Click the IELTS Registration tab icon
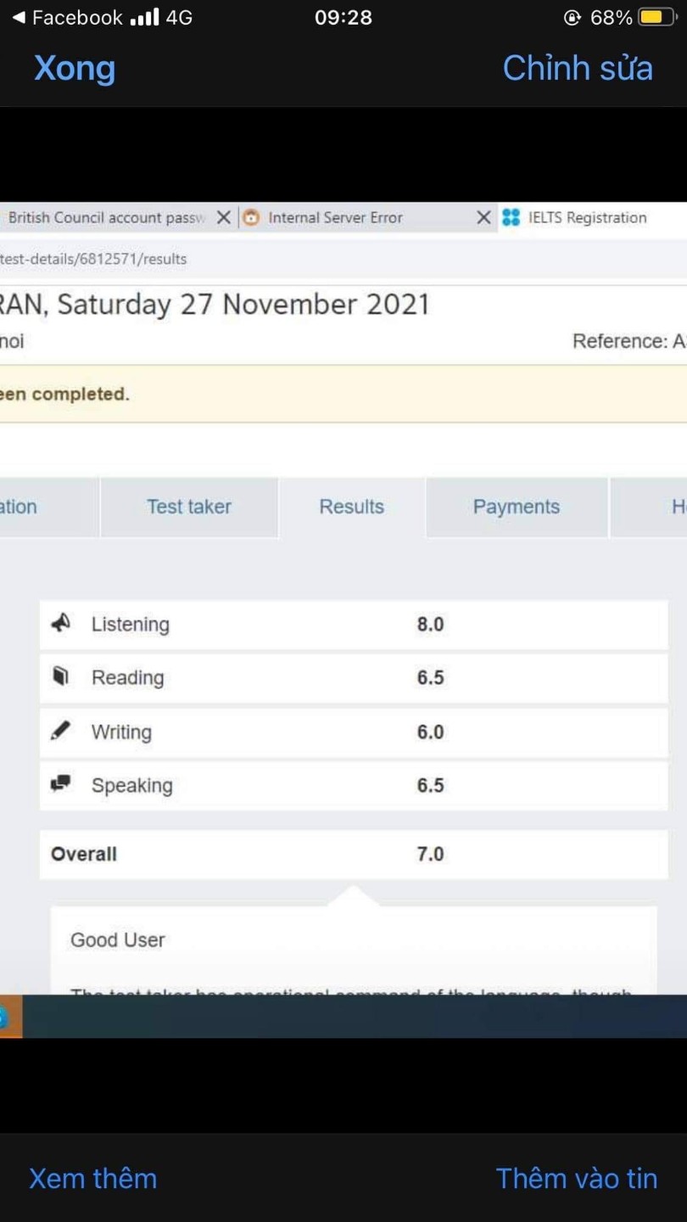 coord(511,218)
